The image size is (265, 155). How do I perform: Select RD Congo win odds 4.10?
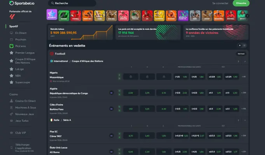[164, 93]
